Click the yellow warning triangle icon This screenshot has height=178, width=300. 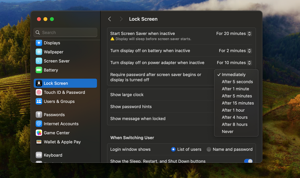tap(112, 39)
